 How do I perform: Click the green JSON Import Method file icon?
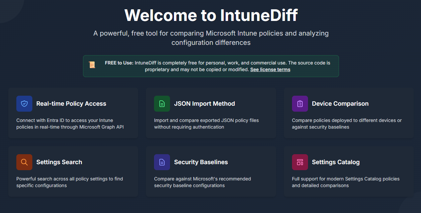[x=162, y=104]
